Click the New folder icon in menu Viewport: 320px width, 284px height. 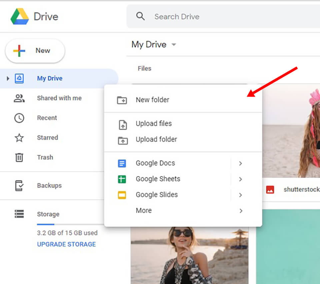[122, 100]
